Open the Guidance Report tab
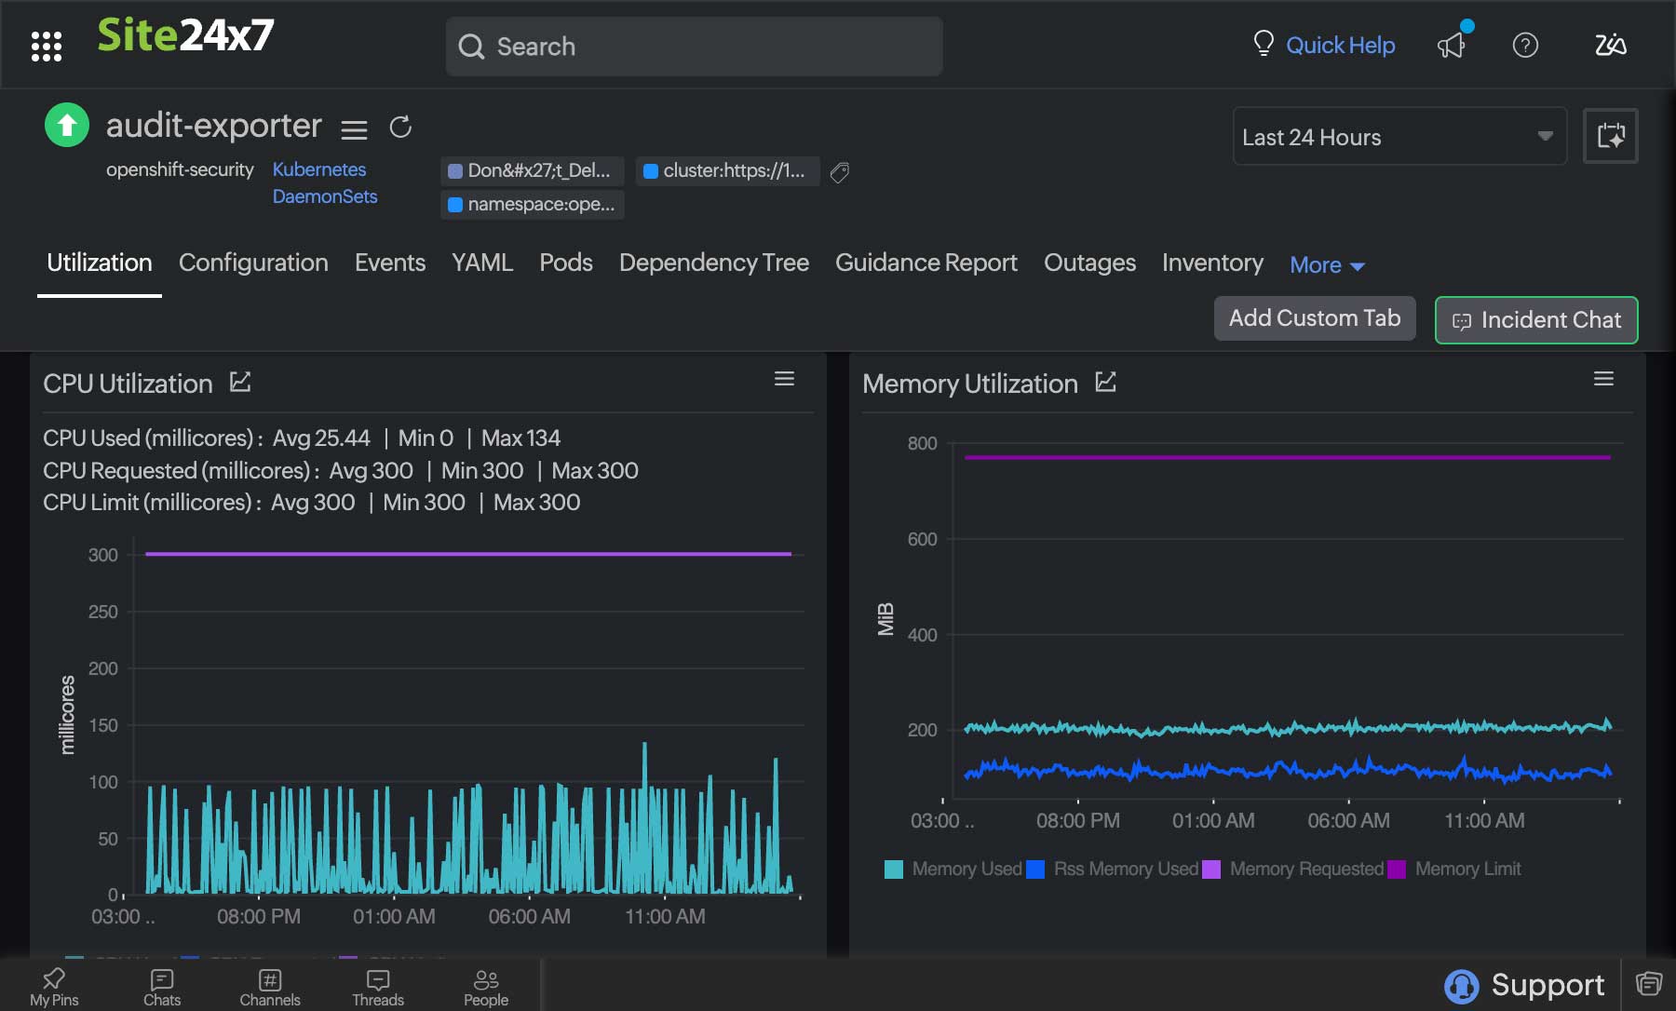This screenshot has height=1011, width=1676. tap(926, 263)
